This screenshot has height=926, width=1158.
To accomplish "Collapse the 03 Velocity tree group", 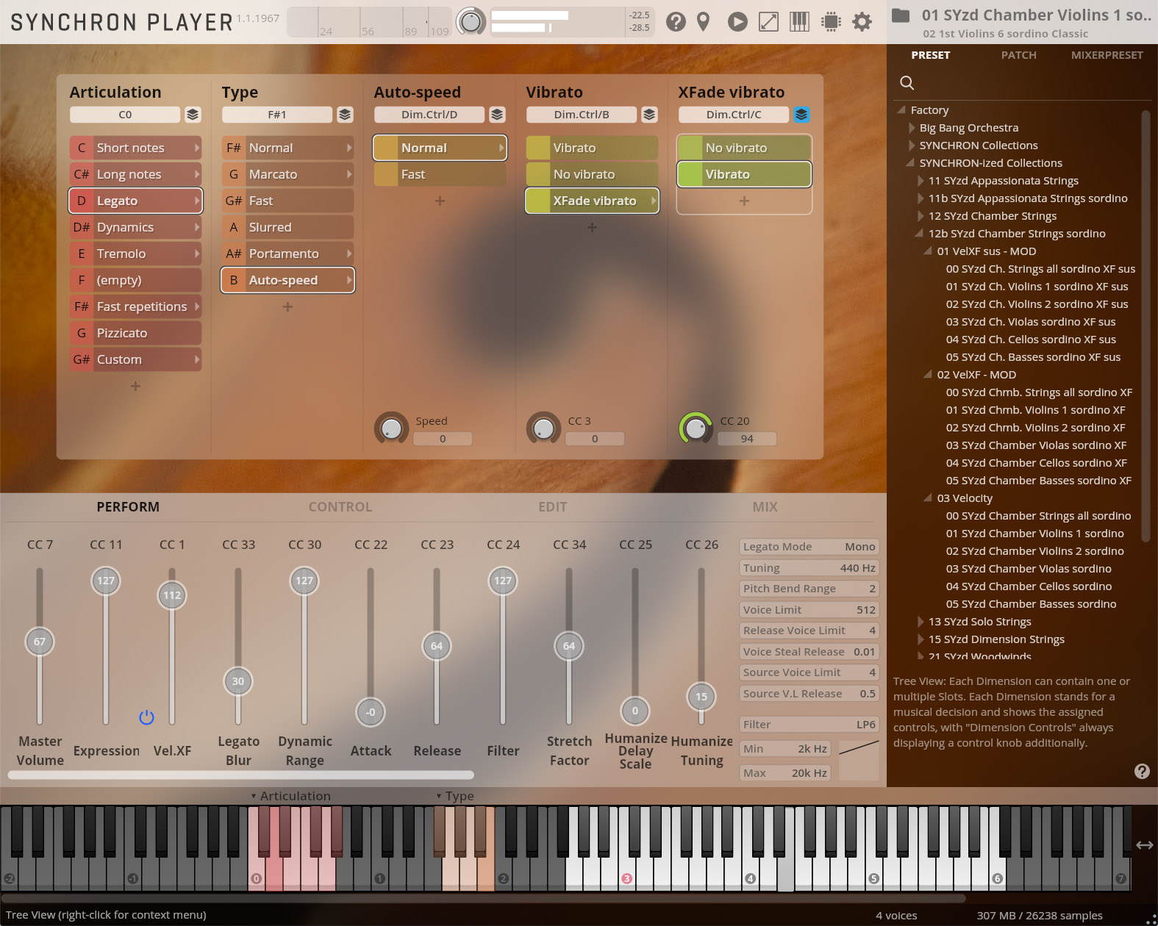I will 928,498.
